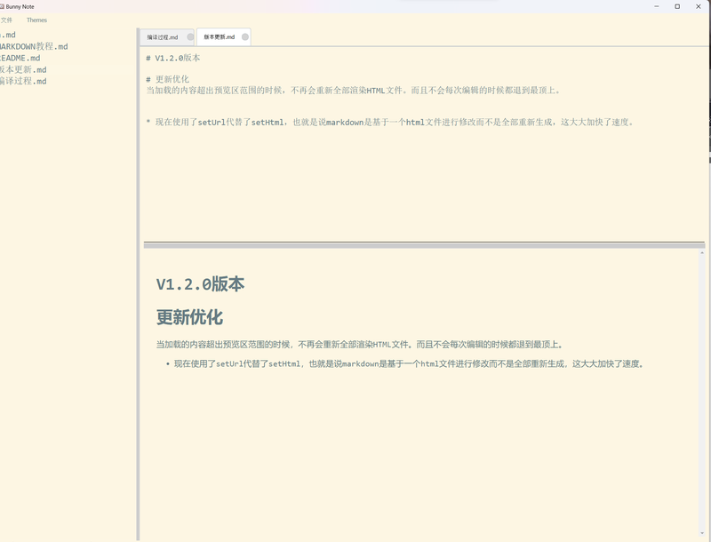This screenshot has width=711, height=542.
Task: Open the Themes menu
Action: (36, 20)
